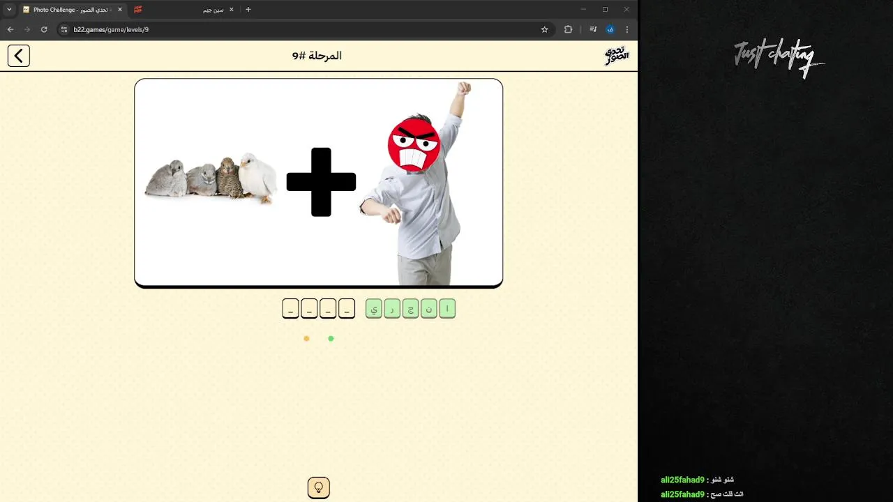
Task: Select the green letter tile ا
Action: point(447,308)
